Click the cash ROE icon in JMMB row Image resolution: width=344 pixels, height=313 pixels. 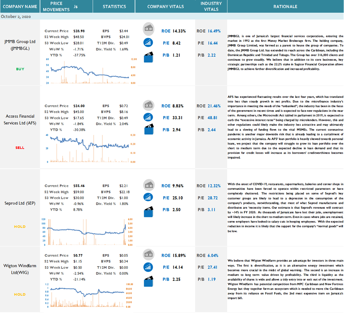click(x=149, y=29)
